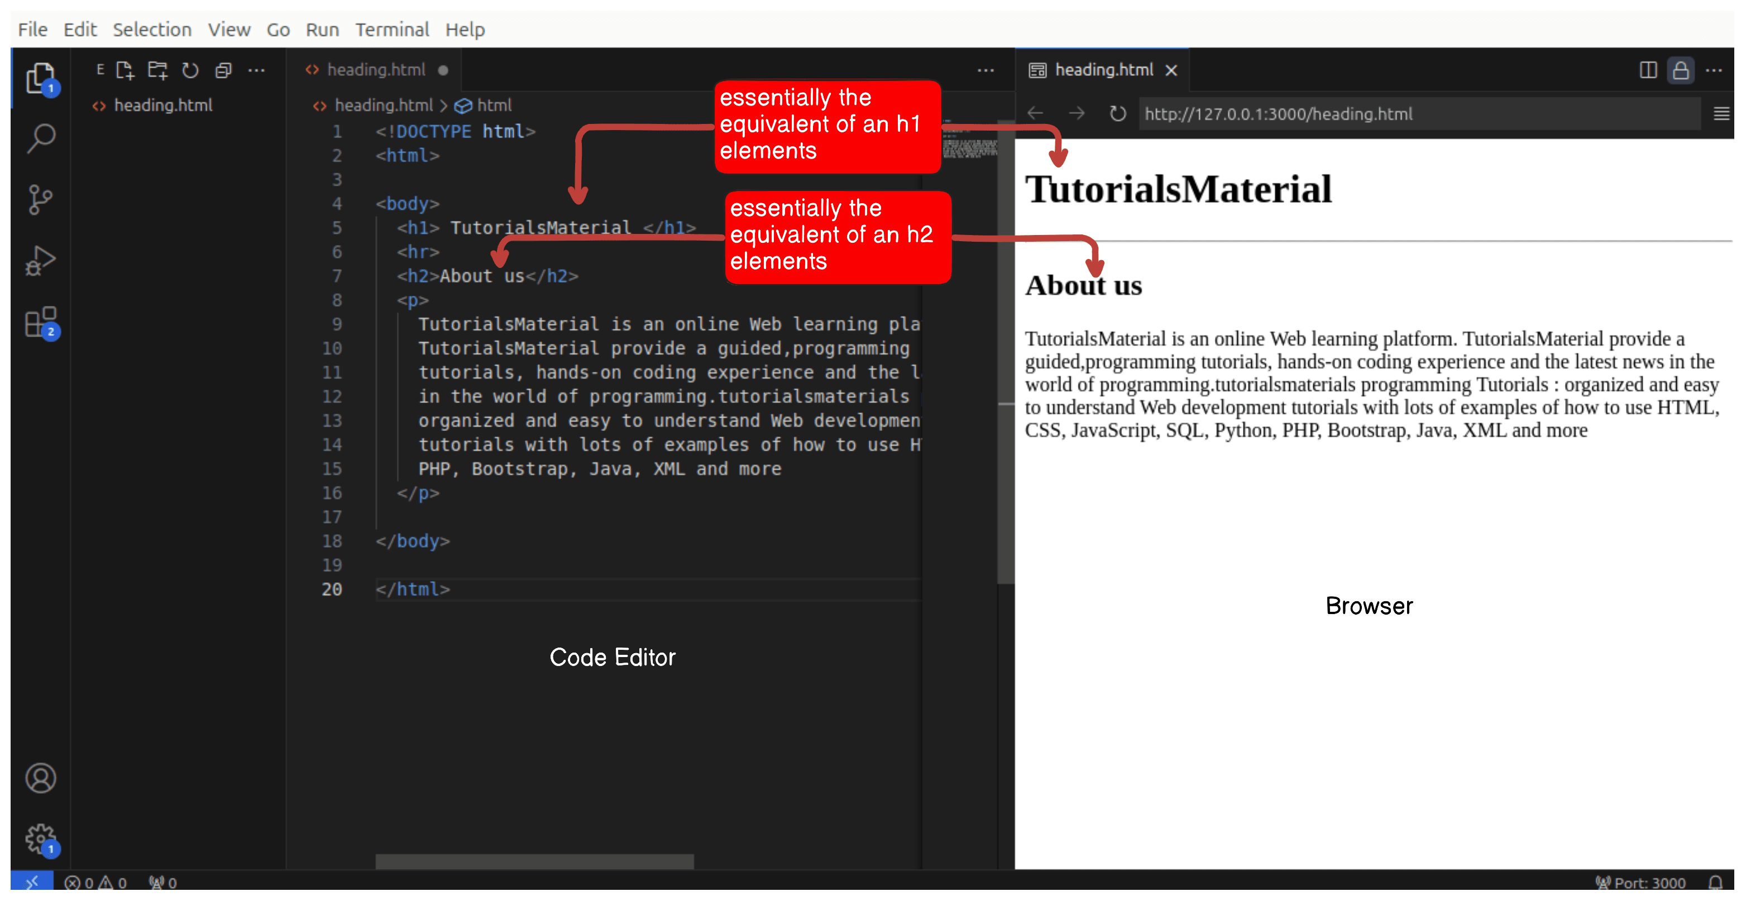
Task: Go back in the preview browser
Action: click(x=1035, y=113)
